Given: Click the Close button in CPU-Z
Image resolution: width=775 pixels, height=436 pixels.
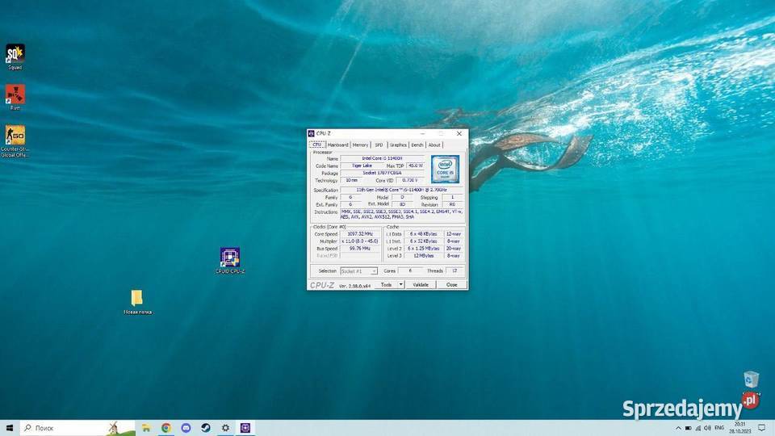Looking at the screenshot, I should pos(452,285).
